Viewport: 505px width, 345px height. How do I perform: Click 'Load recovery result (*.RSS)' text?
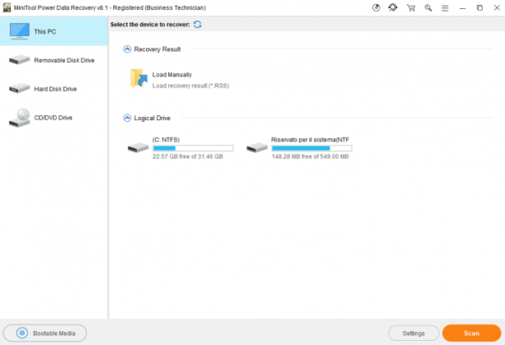(x=191, y=86)
